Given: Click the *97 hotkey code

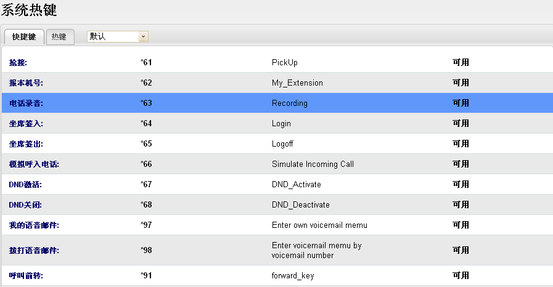Looking at the screenshot, I should coord(146,225).
